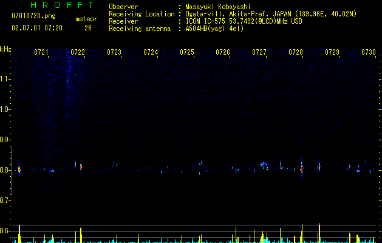Click the 0723 time marker
382x243 pixels.
point(114,52)
